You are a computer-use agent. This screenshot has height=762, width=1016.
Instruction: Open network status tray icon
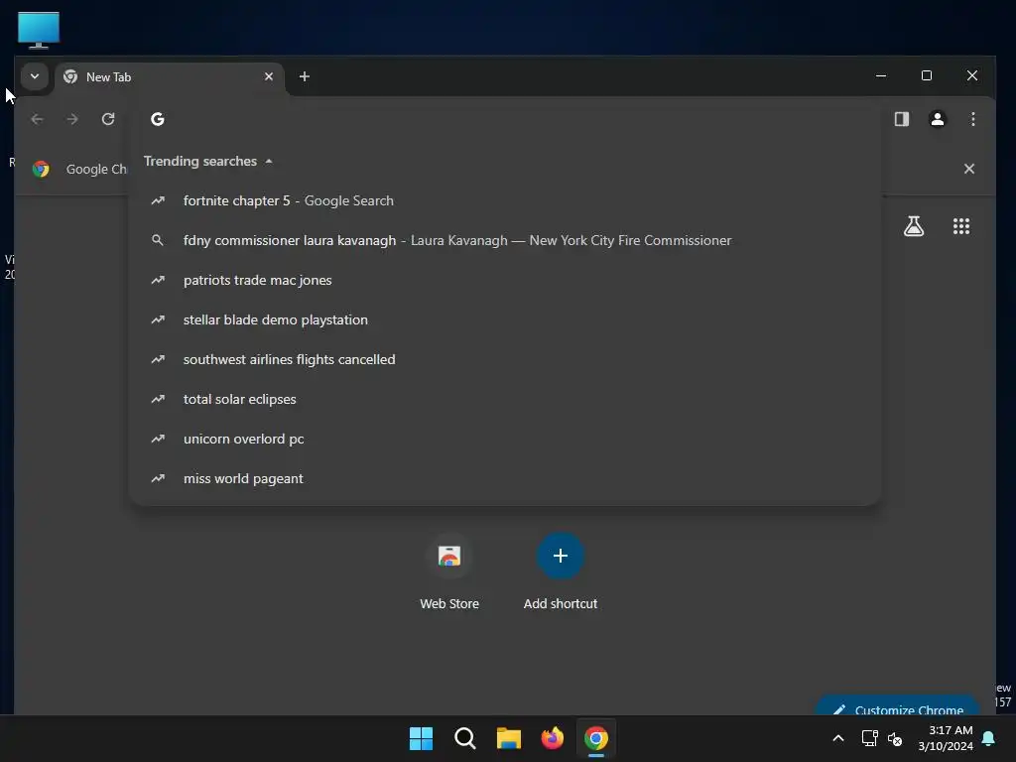(x=869, y=738)
